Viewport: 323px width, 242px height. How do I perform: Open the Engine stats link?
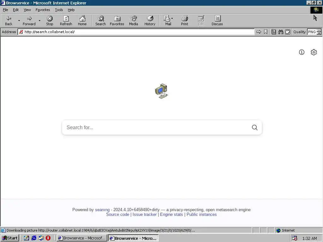tap(171, 214)
